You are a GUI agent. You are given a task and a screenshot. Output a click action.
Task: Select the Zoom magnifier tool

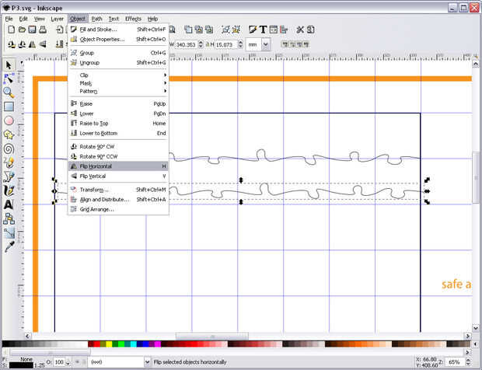tap(9, 92)
